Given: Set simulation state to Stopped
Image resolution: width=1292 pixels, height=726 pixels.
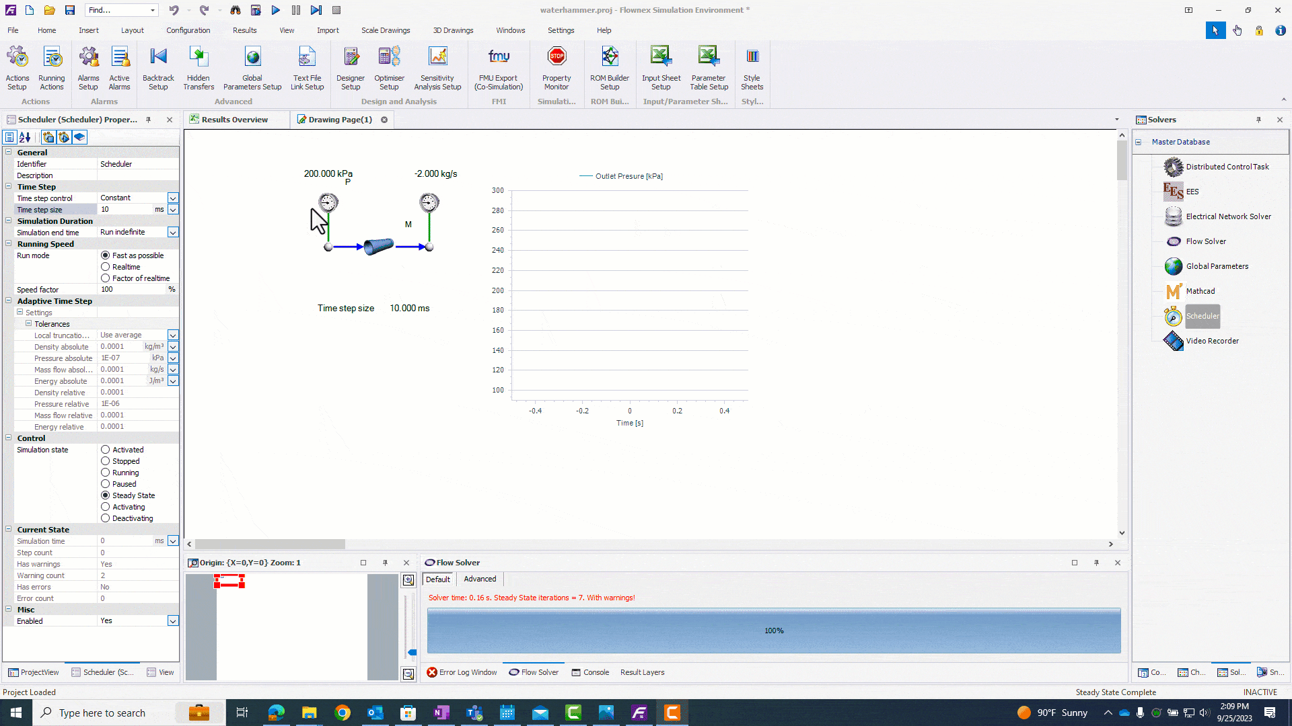Looking at the screenshot, I should (x=106, y=461).
